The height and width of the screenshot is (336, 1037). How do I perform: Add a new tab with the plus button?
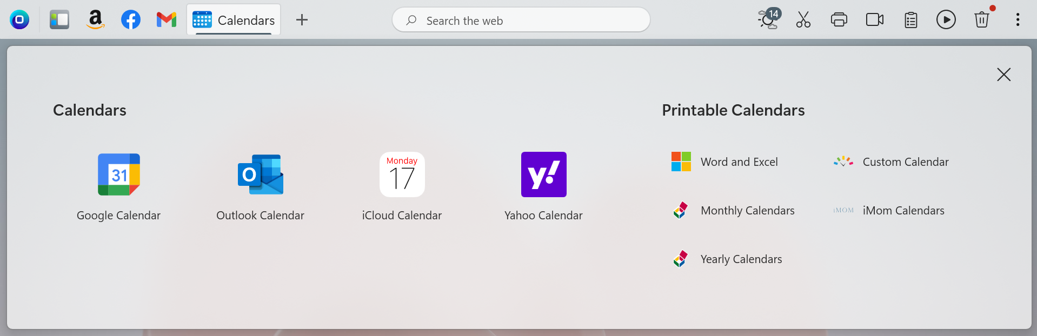pyautogui.click(x=302, y=20)
